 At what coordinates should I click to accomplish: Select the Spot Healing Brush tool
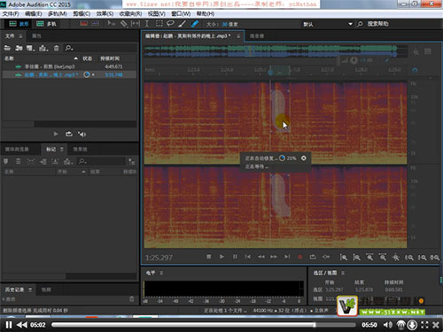[194, 24]
